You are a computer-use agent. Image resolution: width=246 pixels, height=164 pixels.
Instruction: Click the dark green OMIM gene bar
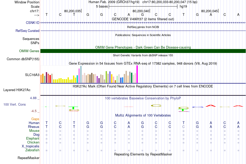(143, 51)
